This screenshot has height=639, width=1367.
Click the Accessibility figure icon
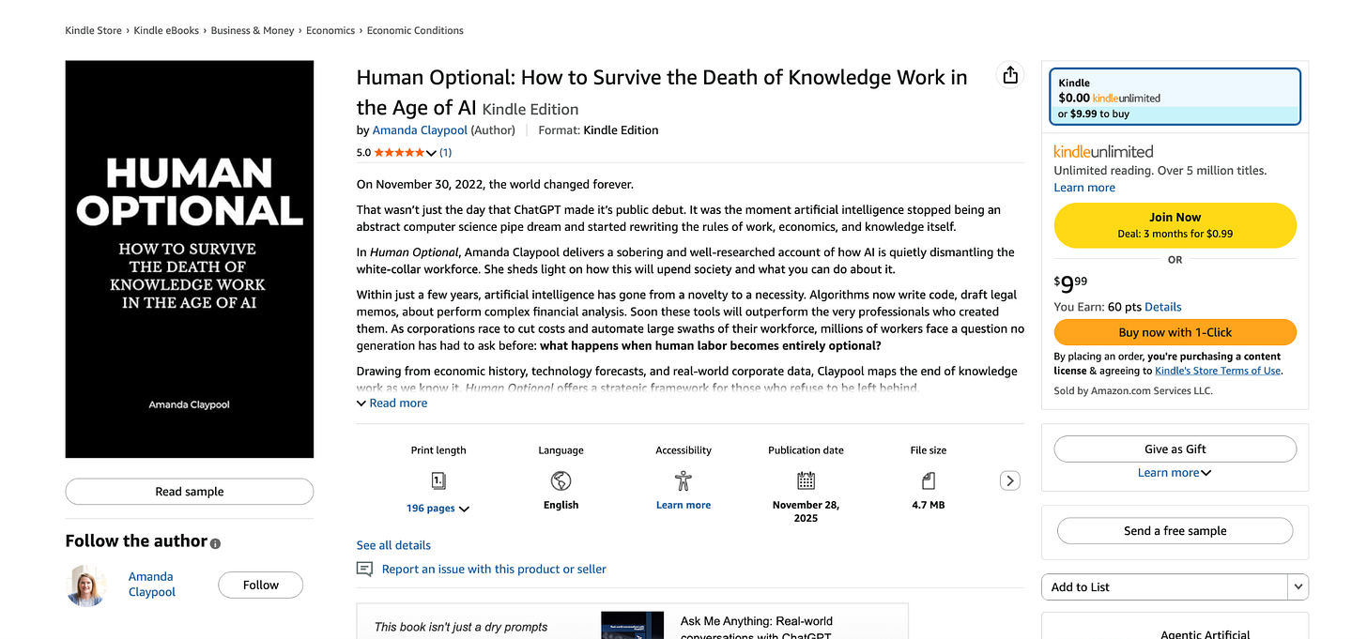click(x=683, y=479)
